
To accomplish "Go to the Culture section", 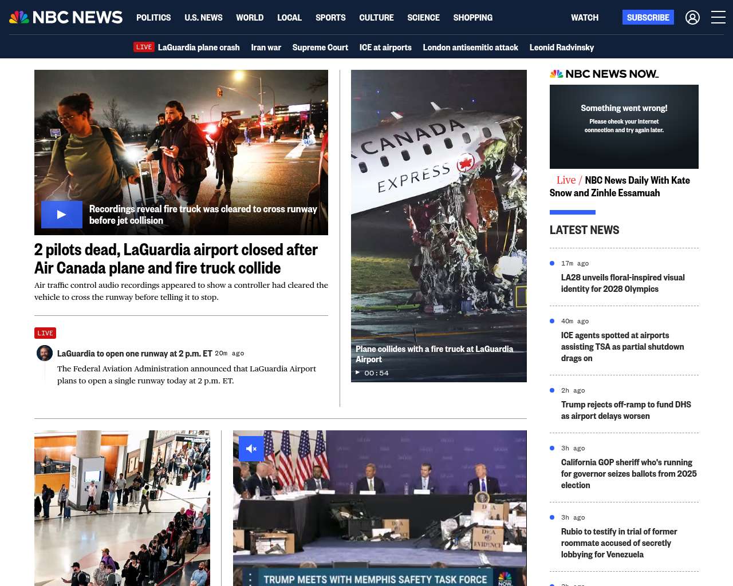I will [x=376, y=18].
